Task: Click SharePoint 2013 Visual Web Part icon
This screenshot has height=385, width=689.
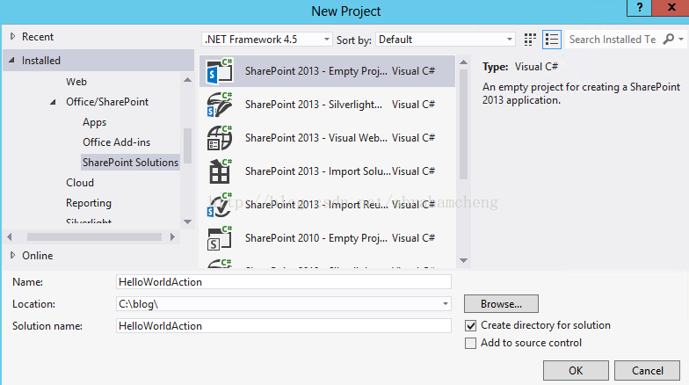Action: click(x=220, y=137)
